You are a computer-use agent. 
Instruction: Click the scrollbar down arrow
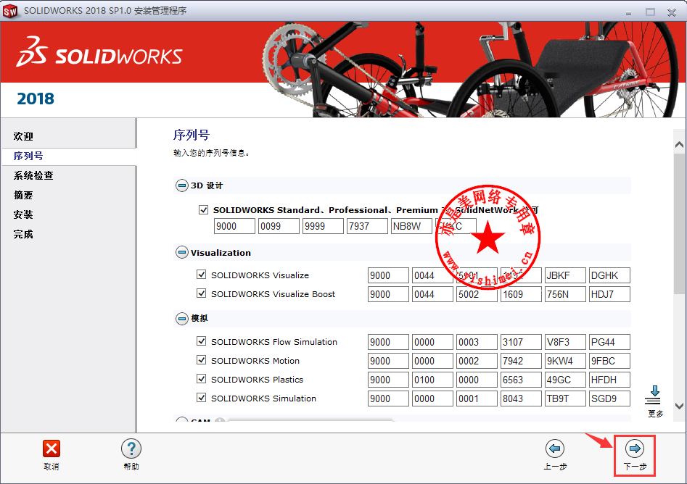[679, 406]
